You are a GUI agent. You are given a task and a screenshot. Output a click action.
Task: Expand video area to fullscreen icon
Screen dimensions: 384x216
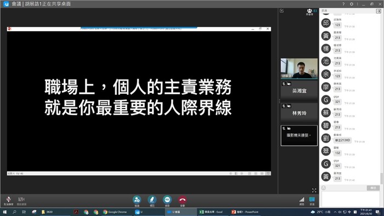(314, 190)
